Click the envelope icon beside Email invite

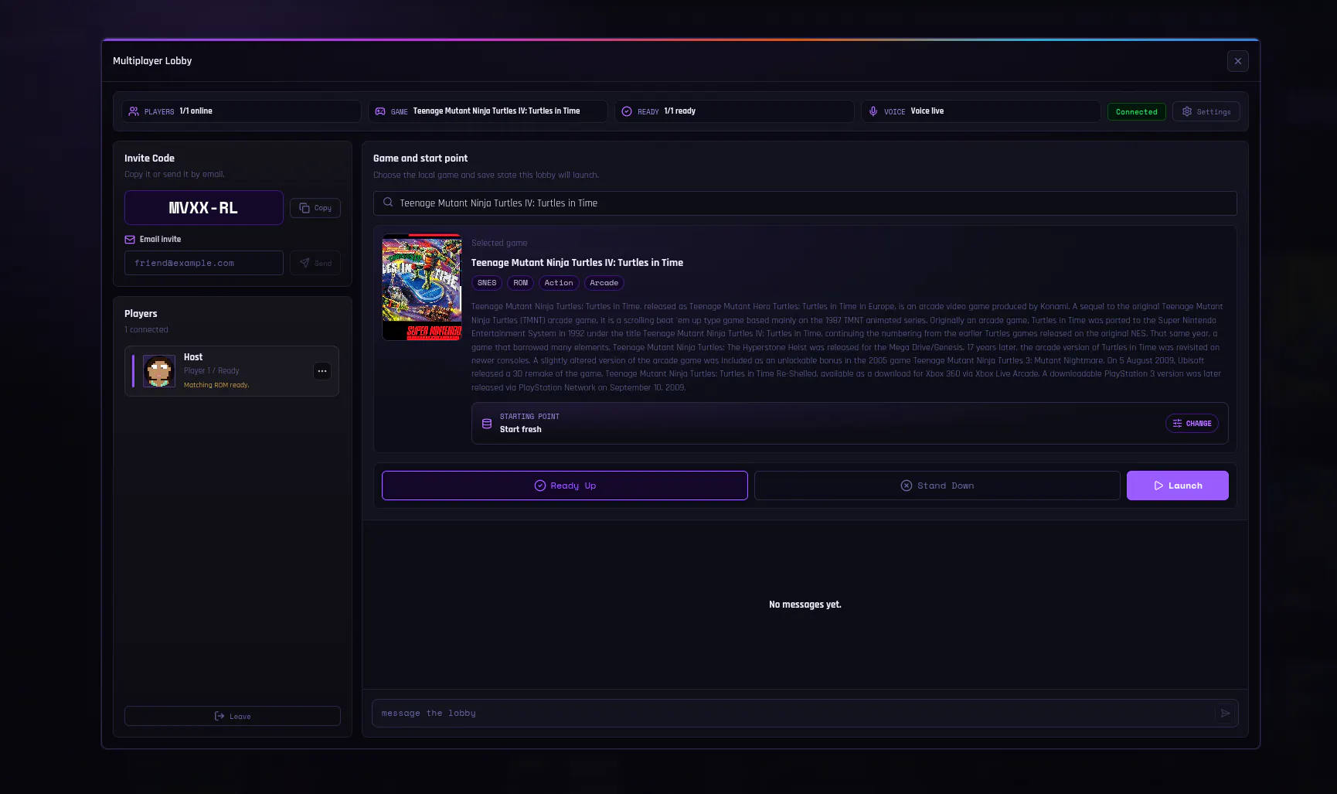[130, 240]
